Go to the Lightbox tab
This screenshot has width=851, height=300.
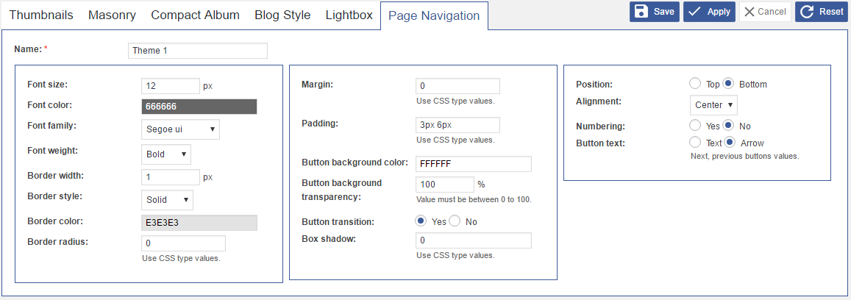pyautogui.click(x=349, y=15)
